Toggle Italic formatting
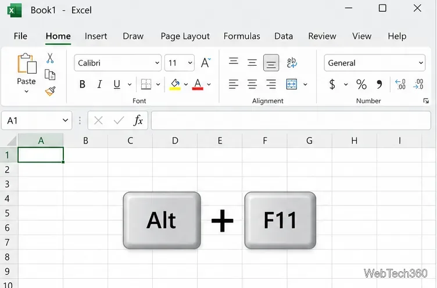 pos(99,84)
